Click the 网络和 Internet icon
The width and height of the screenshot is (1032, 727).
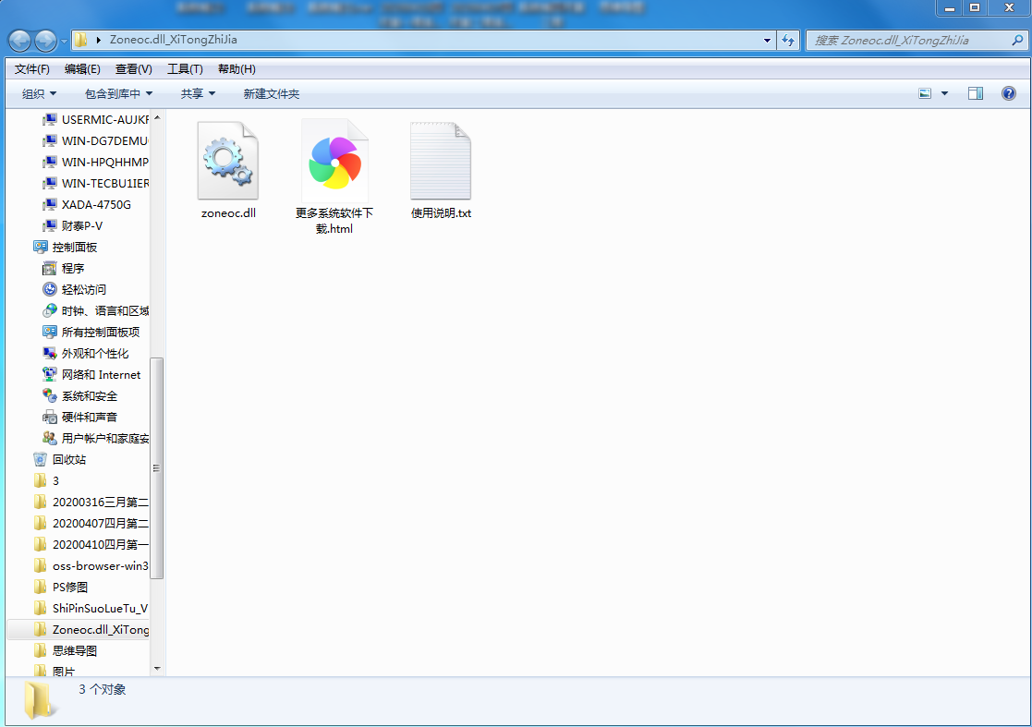click(x=49, y=374)
